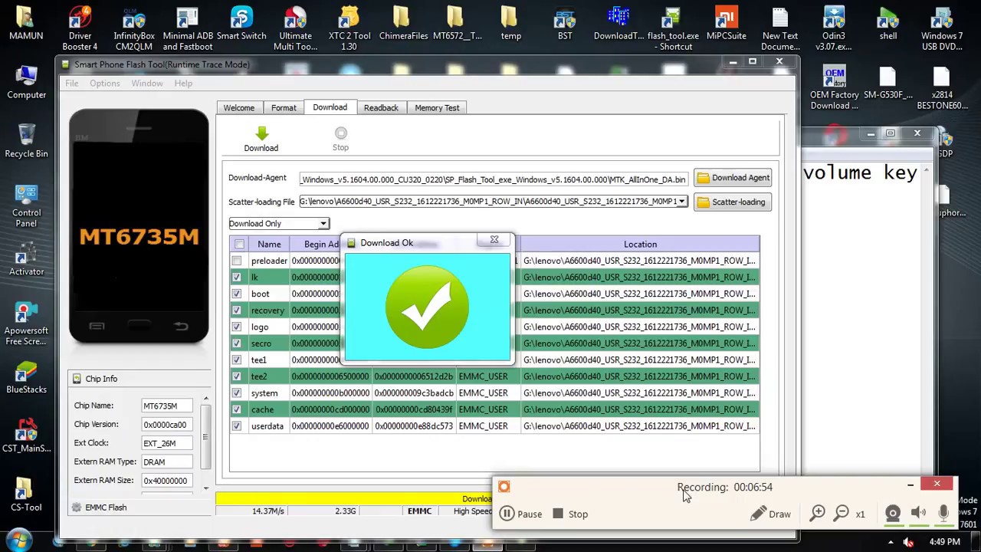Open the Odin3 v3.07 desktop icon
Image resolution: width=981 pixels, height=552 pixels.
[834, 28]
